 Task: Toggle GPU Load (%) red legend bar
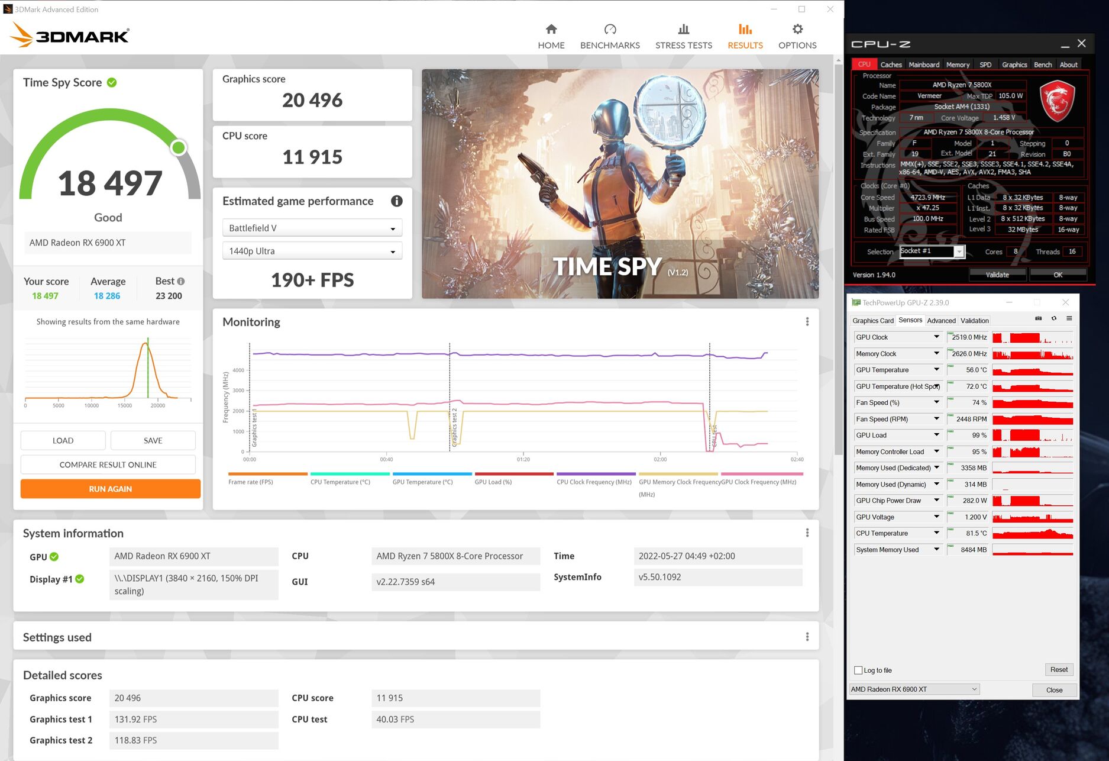(514, 474)
